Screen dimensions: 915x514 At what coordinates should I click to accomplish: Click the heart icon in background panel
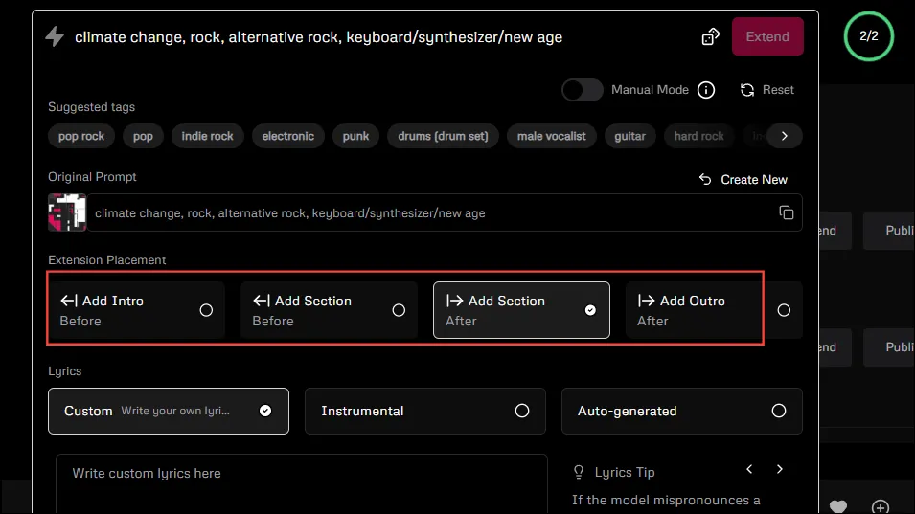coord(838,506)
